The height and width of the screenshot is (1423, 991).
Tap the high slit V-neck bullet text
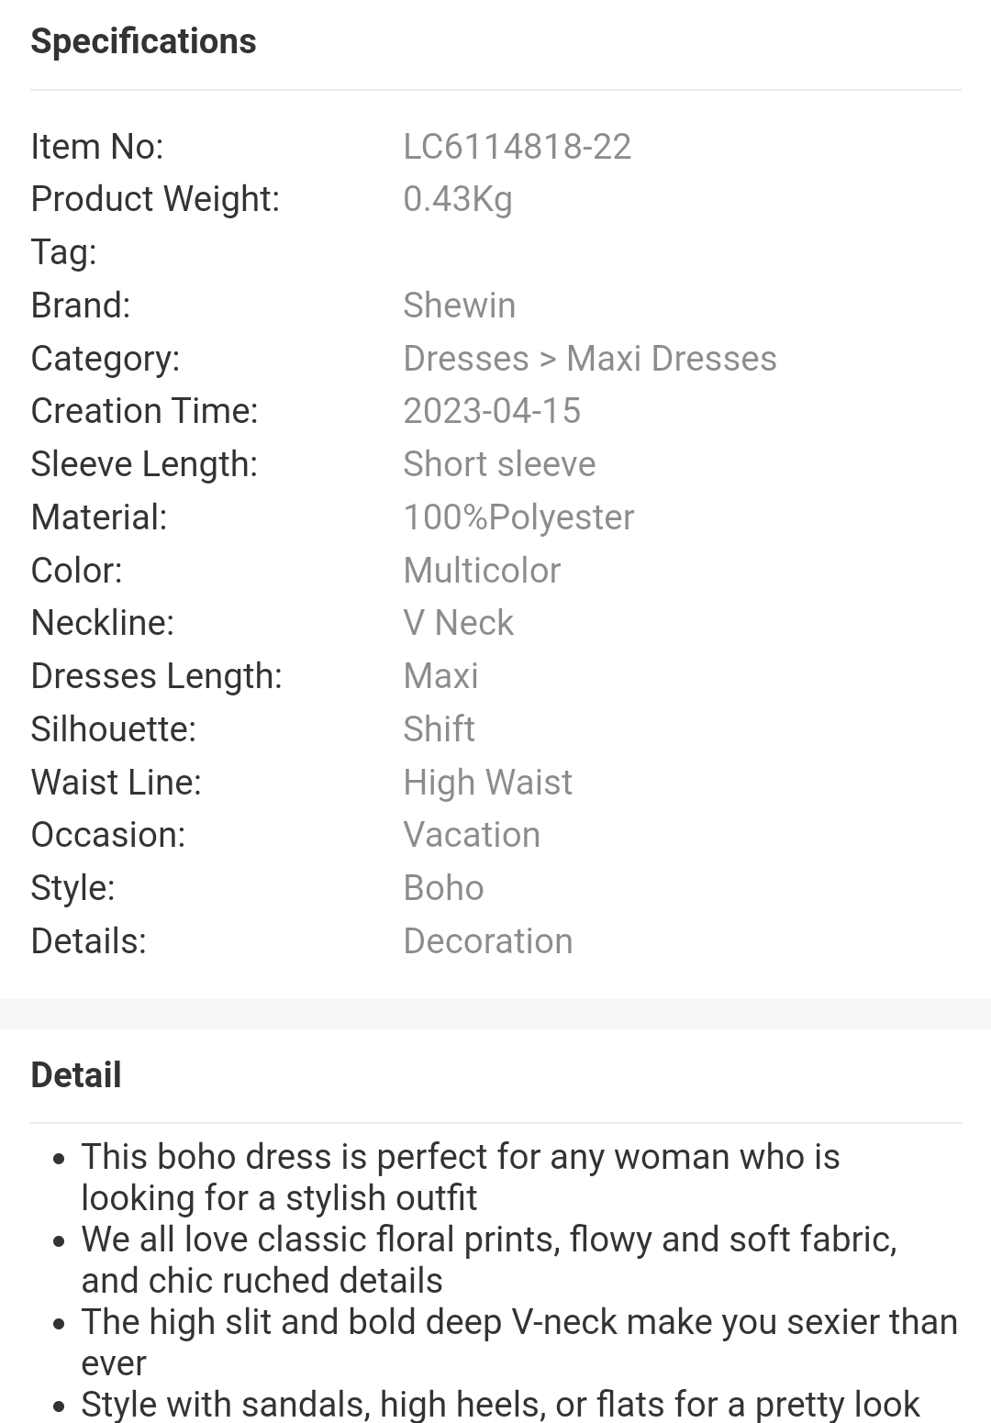519,1342
